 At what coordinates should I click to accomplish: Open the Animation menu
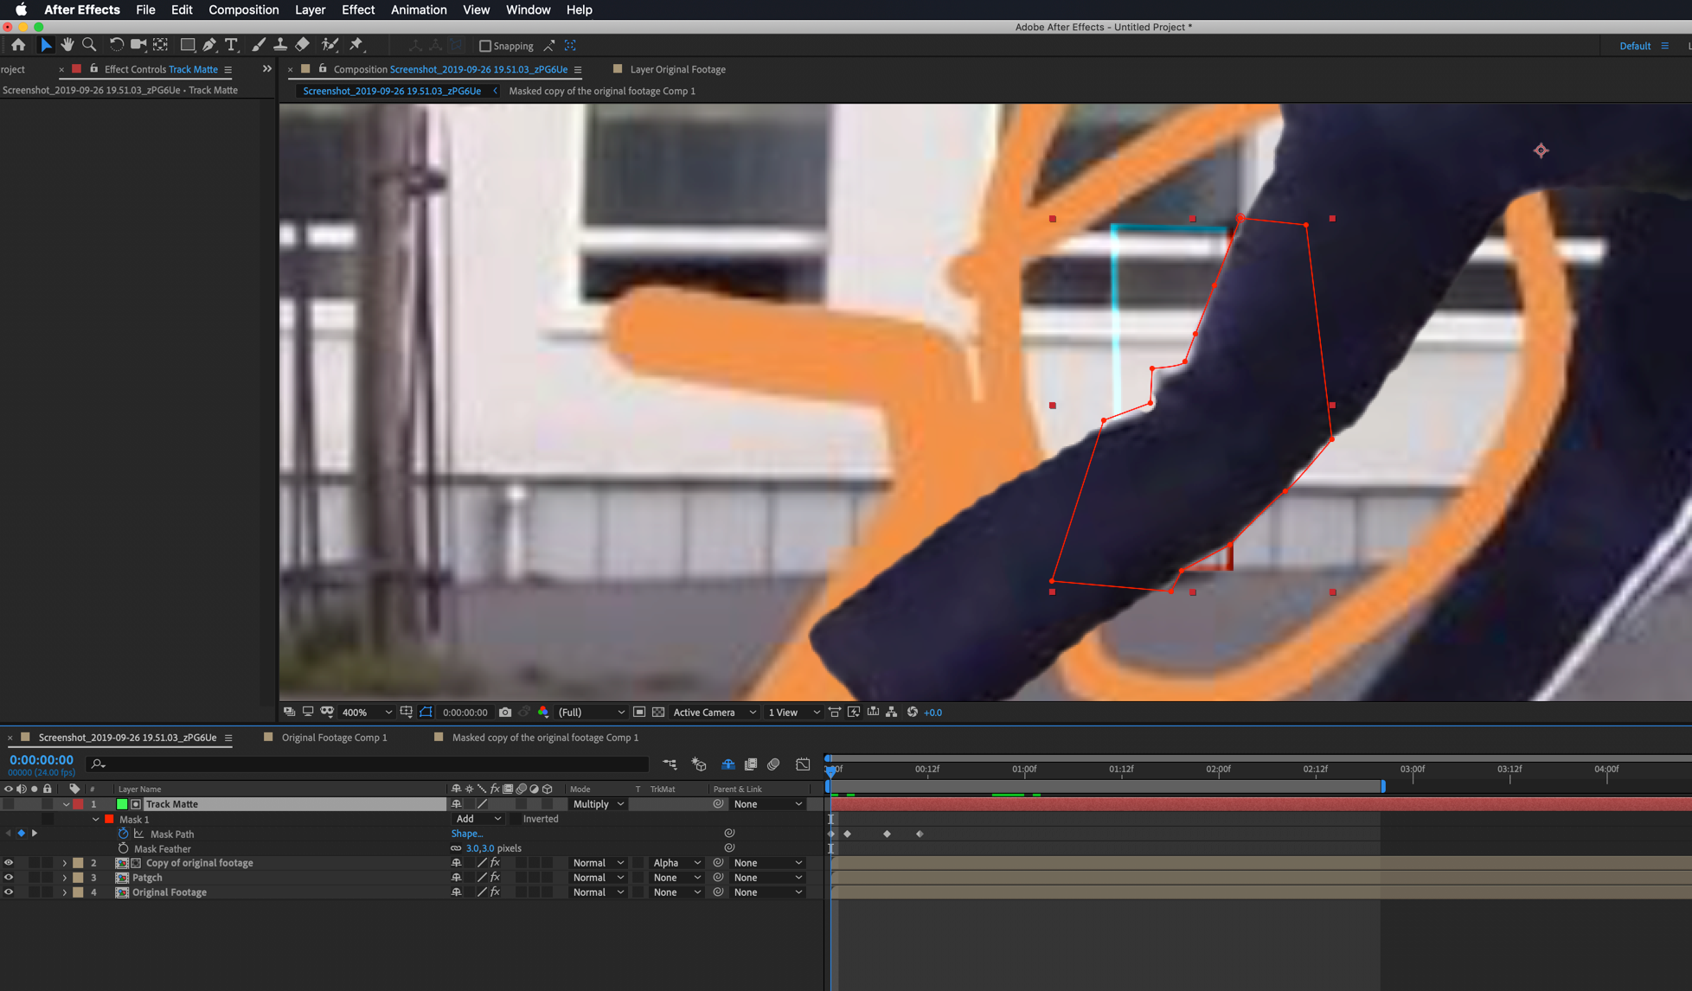tap(419, 10)
